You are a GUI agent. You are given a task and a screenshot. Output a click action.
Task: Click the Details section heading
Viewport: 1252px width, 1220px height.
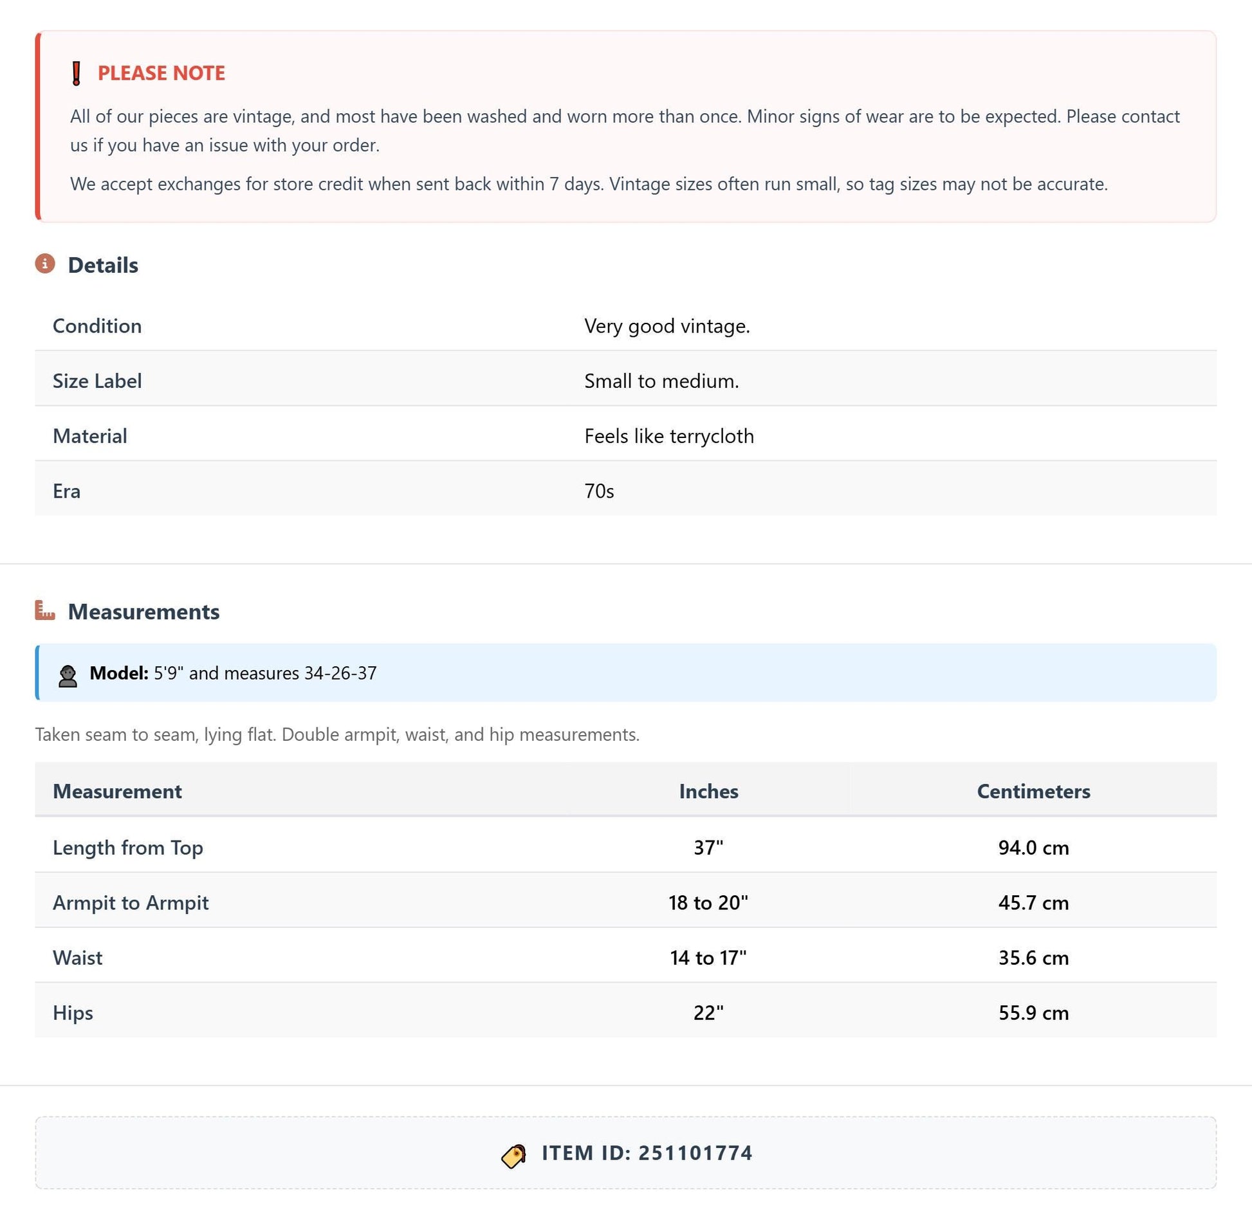tap(103, 265)
